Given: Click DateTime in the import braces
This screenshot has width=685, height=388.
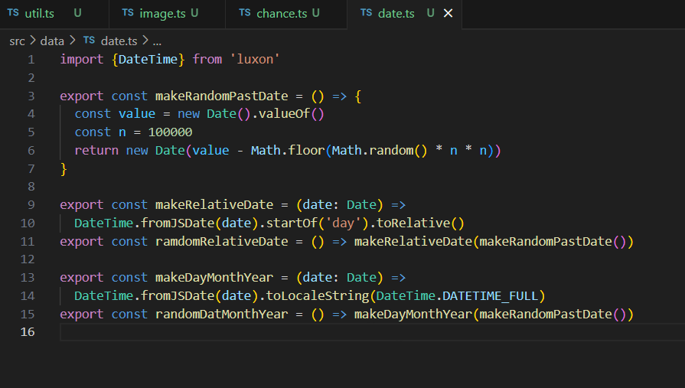Looking at the screenshot, I should tap(148, 59).
